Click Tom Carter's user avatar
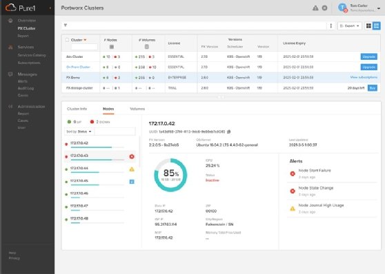This screenshot has width=385, height=274. pyautogui.click(x=342, y=8)
